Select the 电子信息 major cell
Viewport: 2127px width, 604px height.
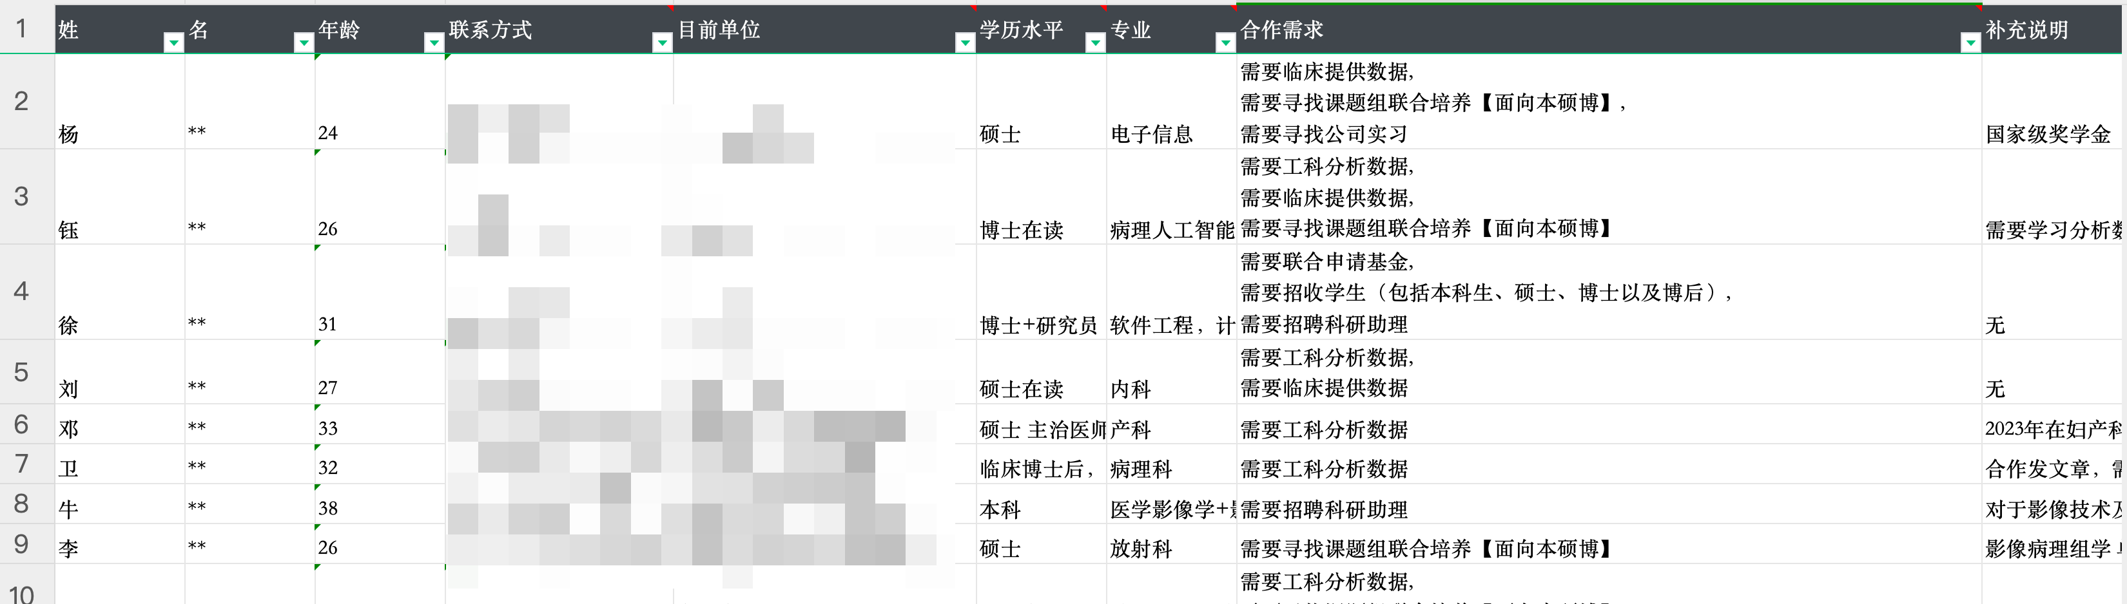[x=1172, y=102]
